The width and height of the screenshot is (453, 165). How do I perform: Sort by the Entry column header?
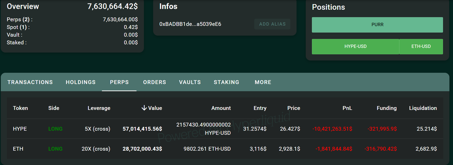(260, 108)
